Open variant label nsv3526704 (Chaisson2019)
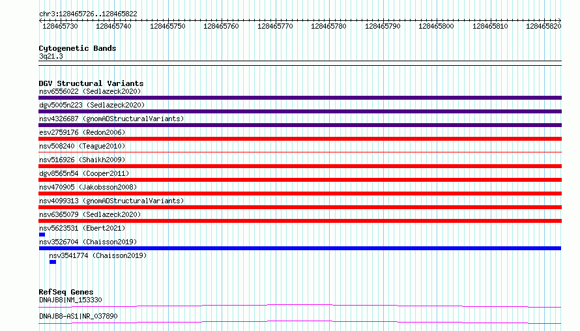The width and height of the screenshot is (580, 331). [x=88, y=242]
